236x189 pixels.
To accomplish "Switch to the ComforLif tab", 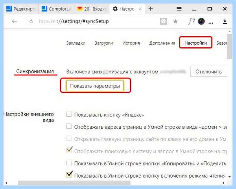I will pos(56,9).
